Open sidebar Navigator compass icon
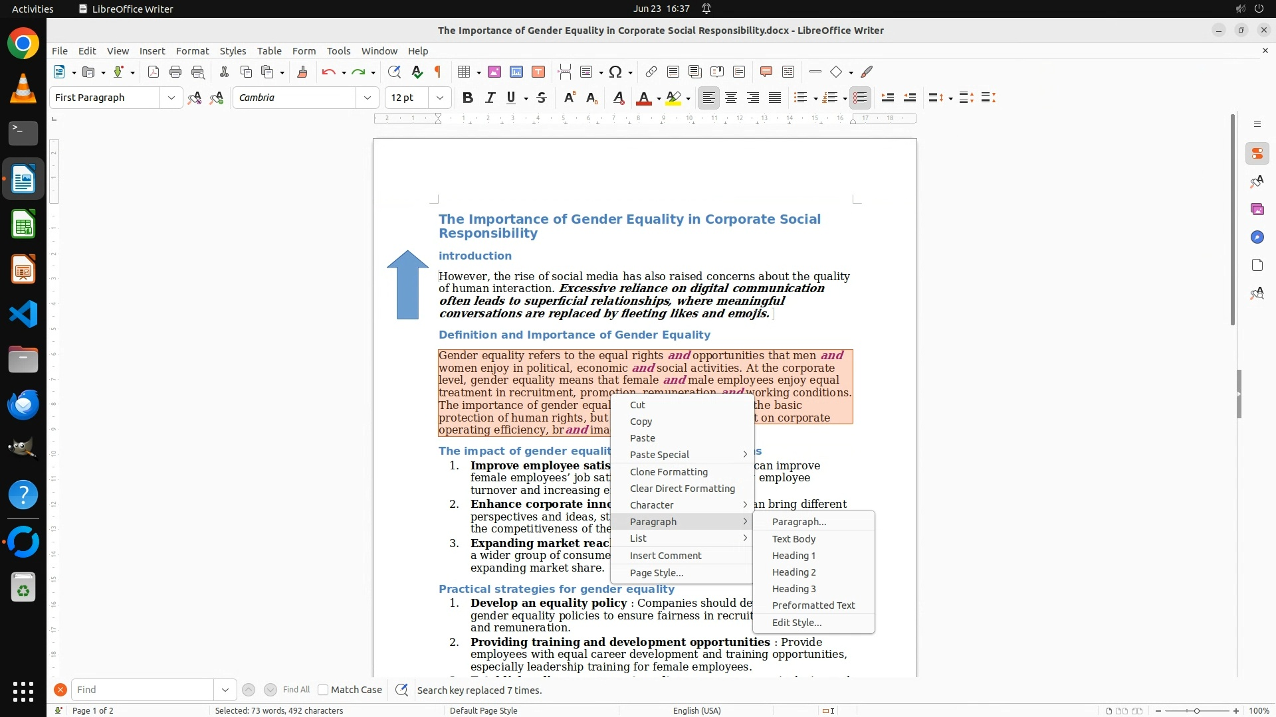This screenshot has width=1276, height=717. coord(1257,237)
